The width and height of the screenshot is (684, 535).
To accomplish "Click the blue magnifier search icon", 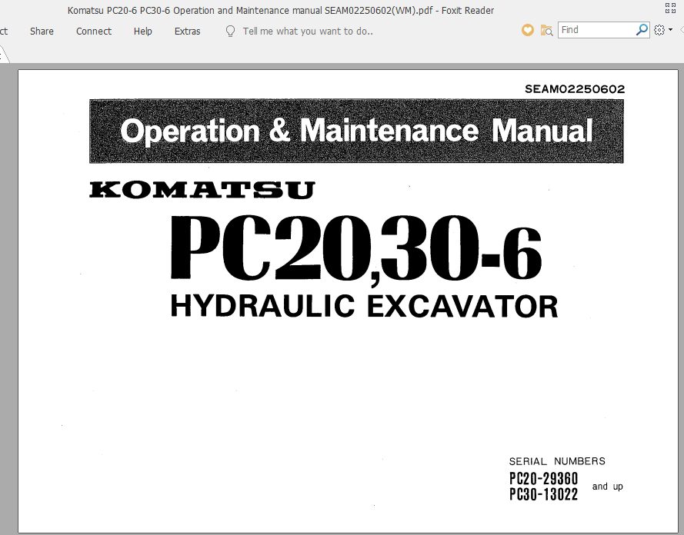I will (x=642, y=30).
